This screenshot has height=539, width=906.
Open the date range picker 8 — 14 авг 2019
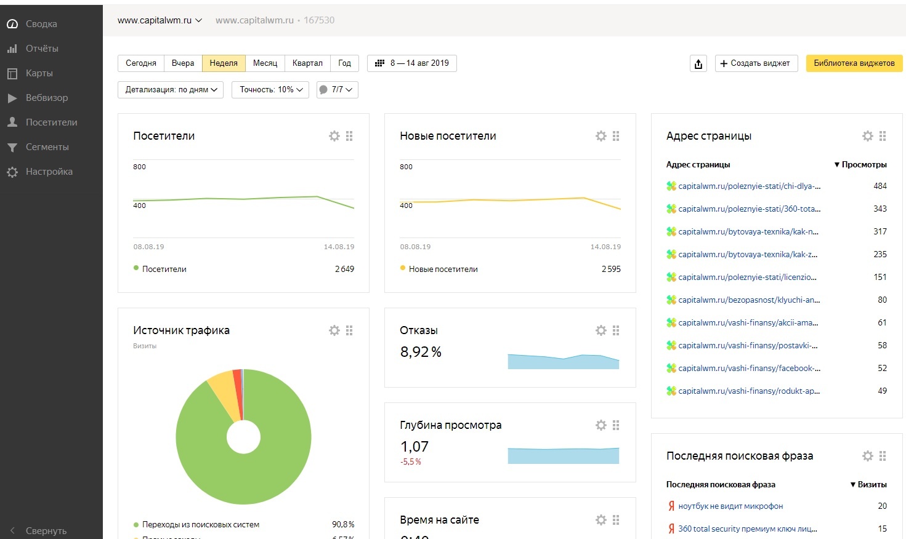click(x=412, y=63)
